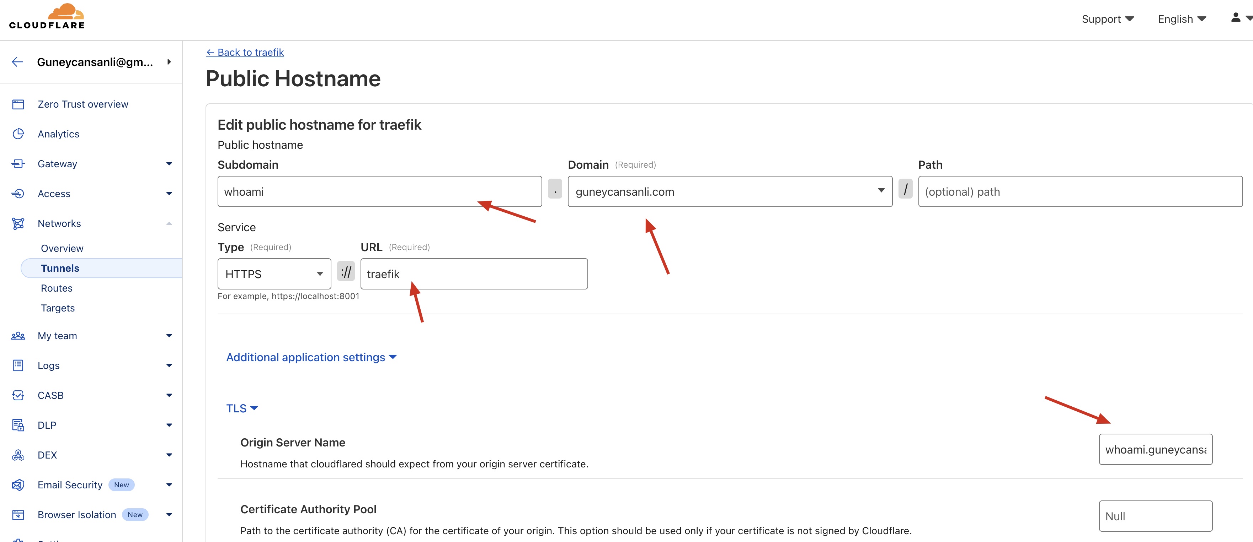Click the Email Security envelope icon
This screenshot has width=1253, height=542.
click(x=18, y=485)
